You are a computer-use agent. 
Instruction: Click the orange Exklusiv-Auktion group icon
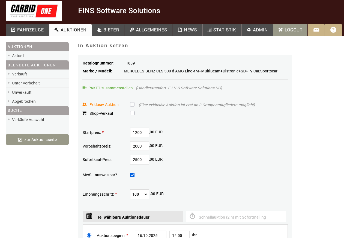click(x=85, y=104)
